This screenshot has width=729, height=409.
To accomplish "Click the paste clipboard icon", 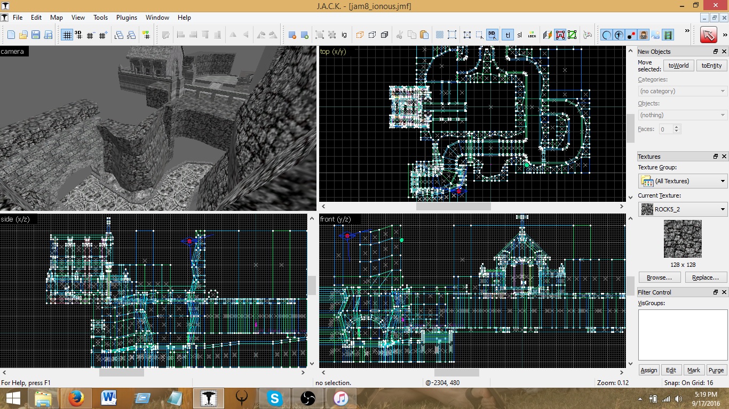I will [x=424, y=35].
